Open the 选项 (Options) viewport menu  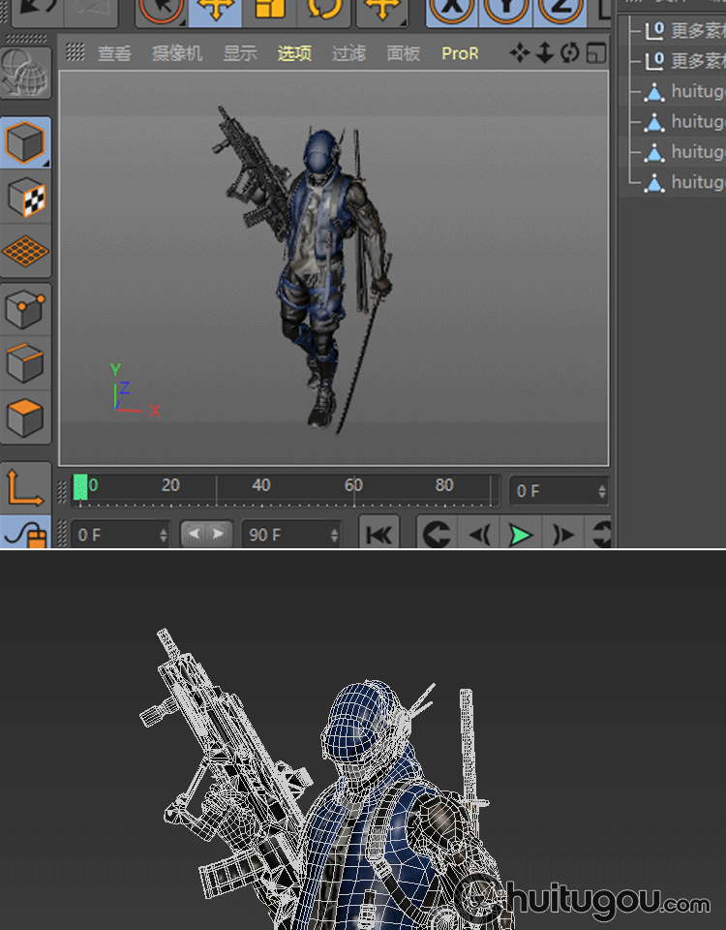294,54
